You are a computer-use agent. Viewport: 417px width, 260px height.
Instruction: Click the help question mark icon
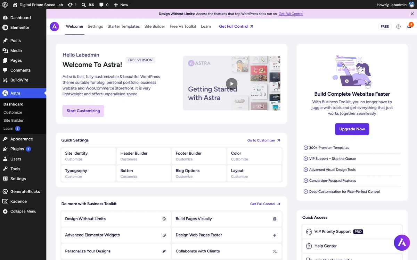pyautogui.click(x=399, y=27)
